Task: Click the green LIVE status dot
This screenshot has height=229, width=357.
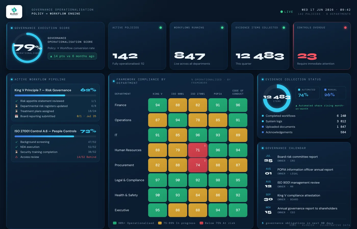Action: (x=282, y=12)
